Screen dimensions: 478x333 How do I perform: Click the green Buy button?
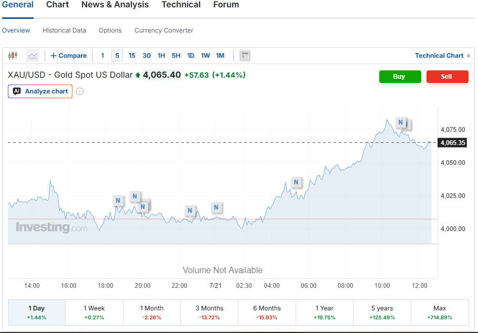click(x=400, y=77)
